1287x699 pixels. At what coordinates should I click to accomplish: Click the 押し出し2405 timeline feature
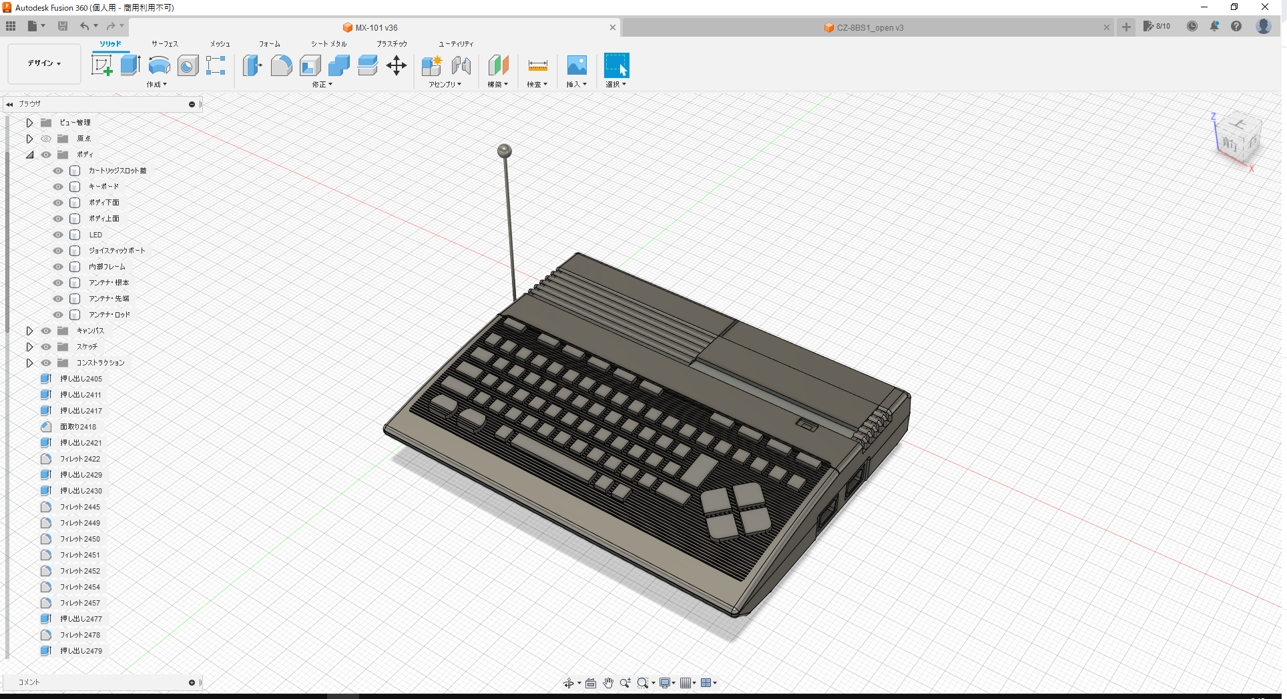(81, 378)
